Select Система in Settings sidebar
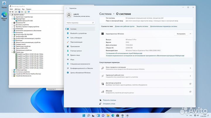Screen dimensions: 211x118 [x=80, y=29]
